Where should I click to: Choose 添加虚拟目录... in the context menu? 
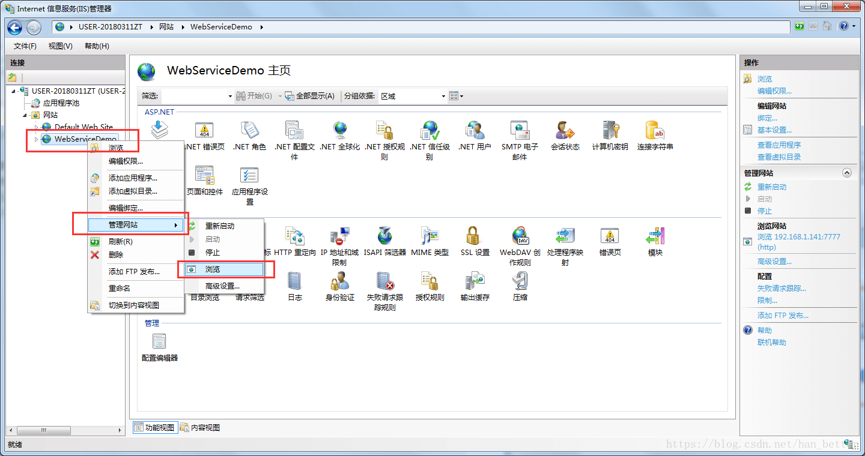136,191
